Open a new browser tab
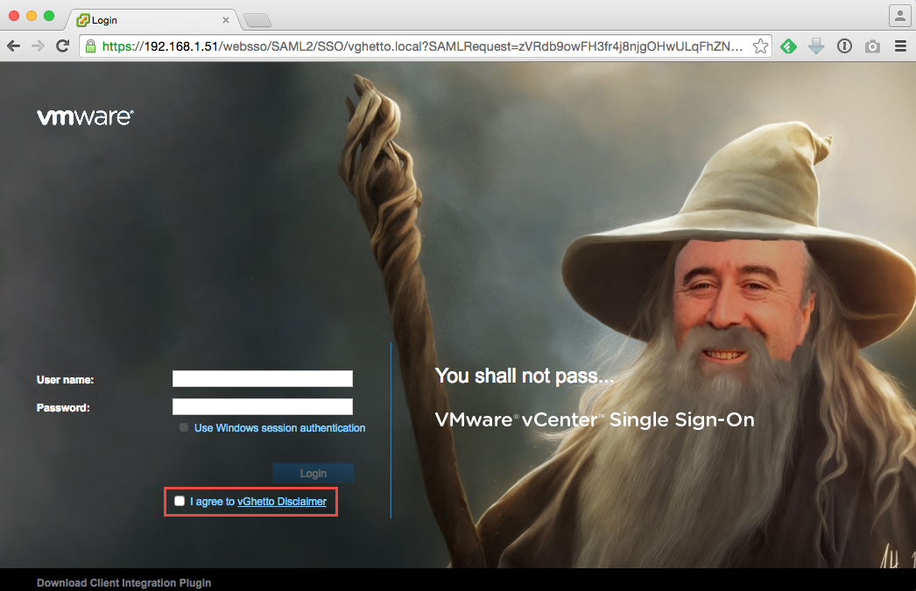This screenshot has width=916, height=591. [x=257, y=20]
